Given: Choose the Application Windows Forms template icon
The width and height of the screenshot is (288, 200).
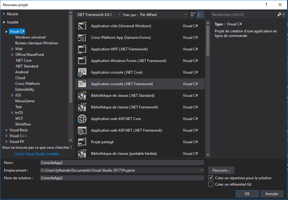Looking at the screenshot, I should [82, 60].
